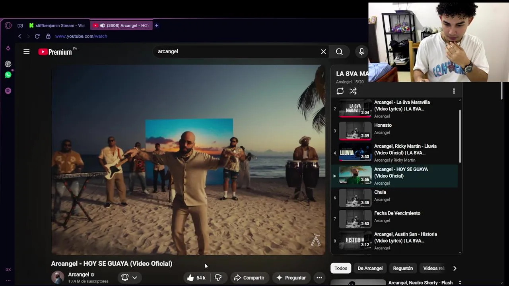This screenshot has height=286, width=509.
Task: Go to YouTube Premium home logo
Action: (55, 52)
